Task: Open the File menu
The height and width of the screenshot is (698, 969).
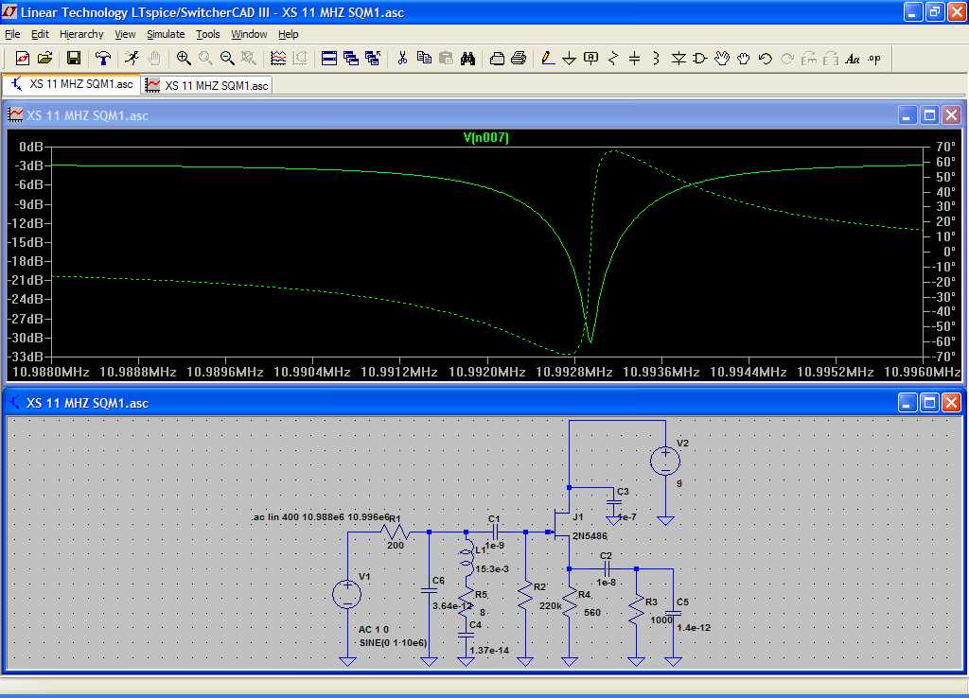Action: (x=12, y=34)
